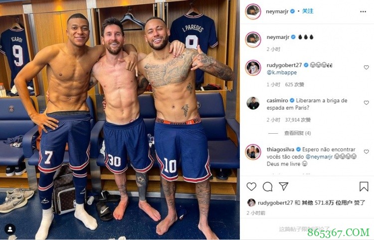Screen dimensions: 374x240
Task: Click the blue 关注 follow button
Action: coord(308,11)
